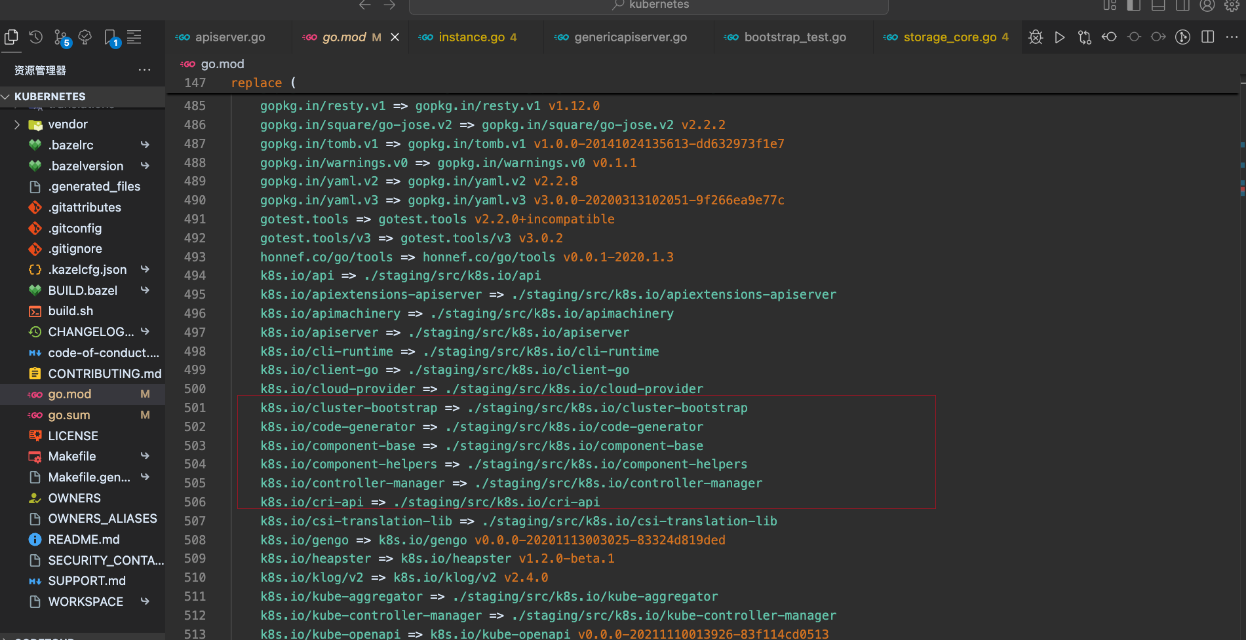Open the Timeline history view icon
The width and height of the screenshot is (1246, 640).
pyautogui.click(x=36, y=37)
